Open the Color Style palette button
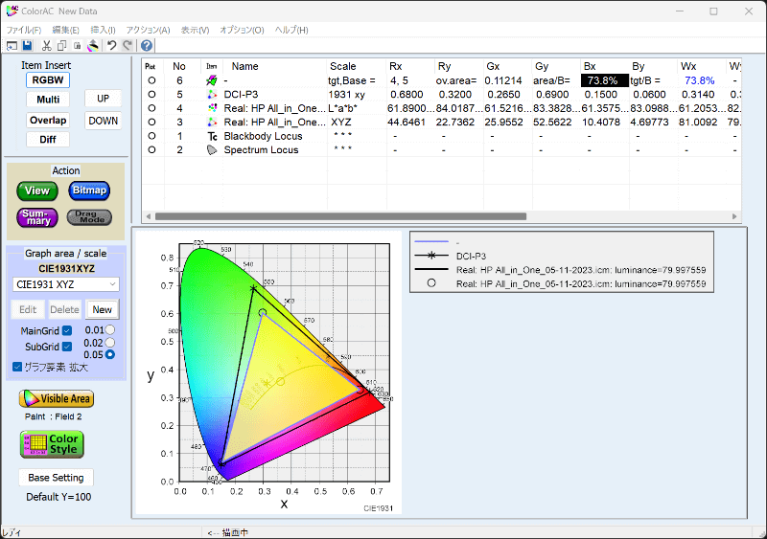 click(x=53, y=444)
